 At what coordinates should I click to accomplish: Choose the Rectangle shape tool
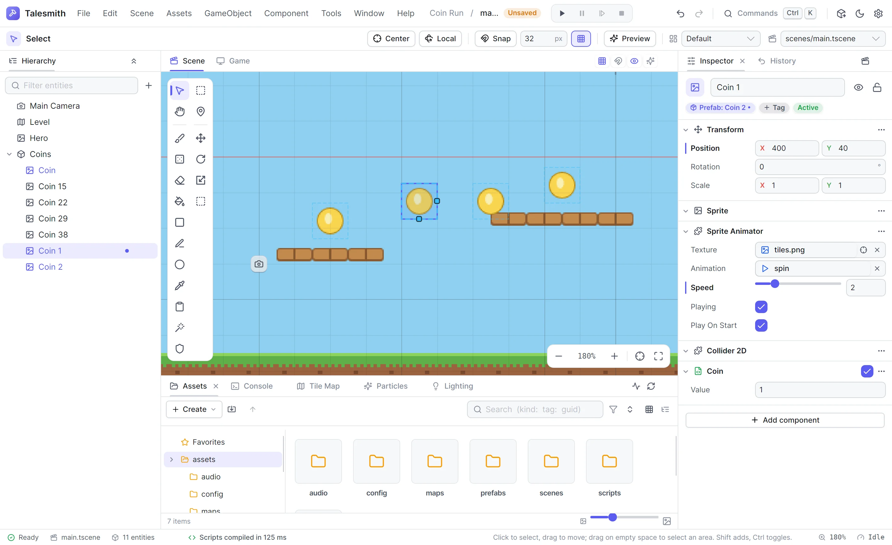coord(180,222)
